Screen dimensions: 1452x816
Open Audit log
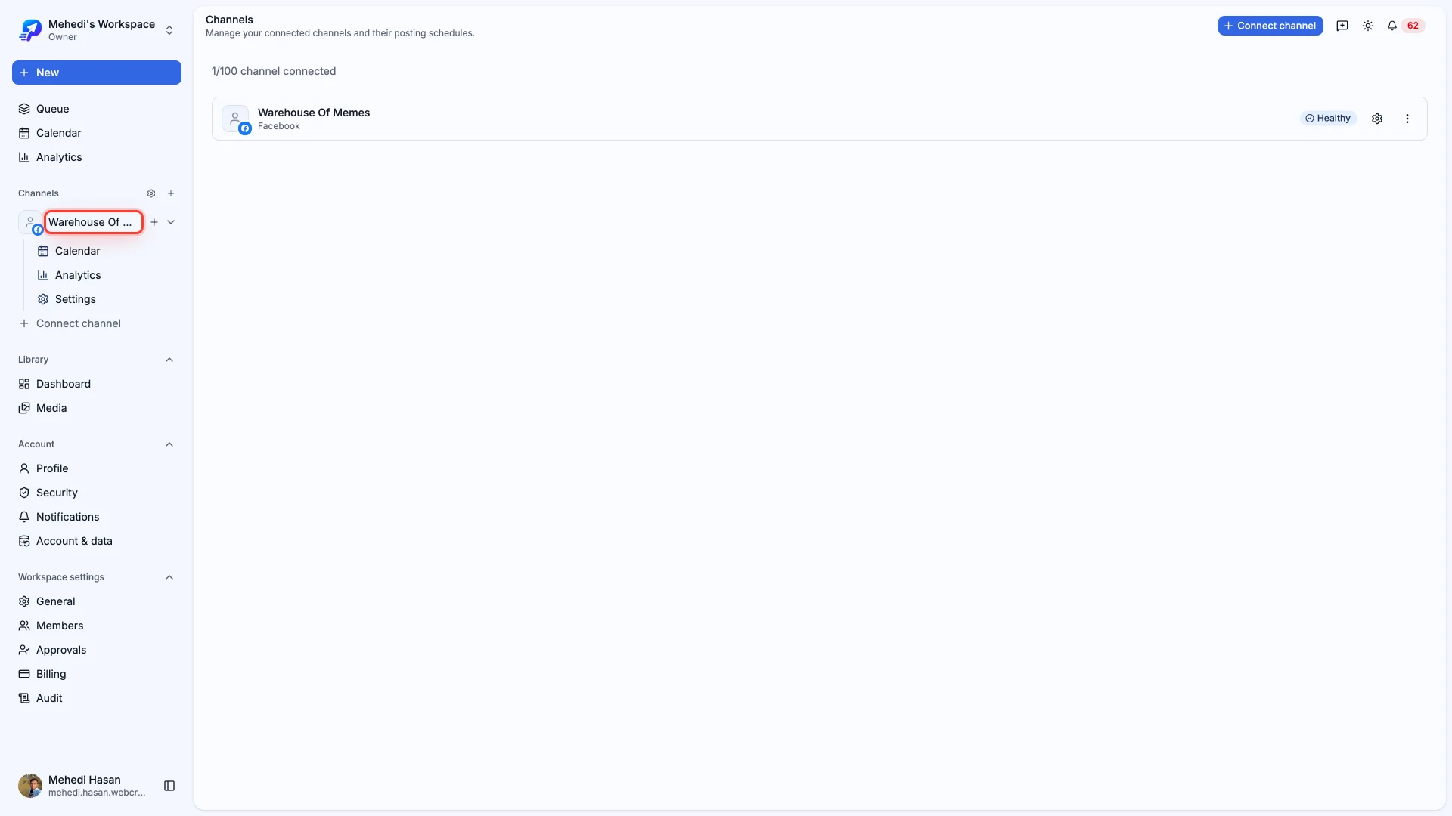[97, 698]
